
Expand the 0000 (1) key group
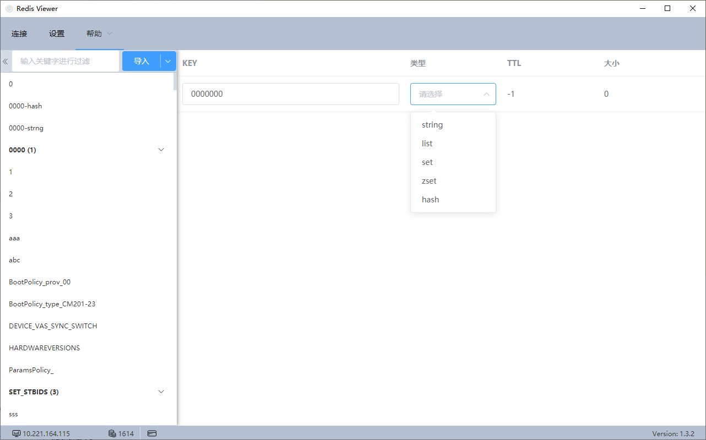pos(161,150)
